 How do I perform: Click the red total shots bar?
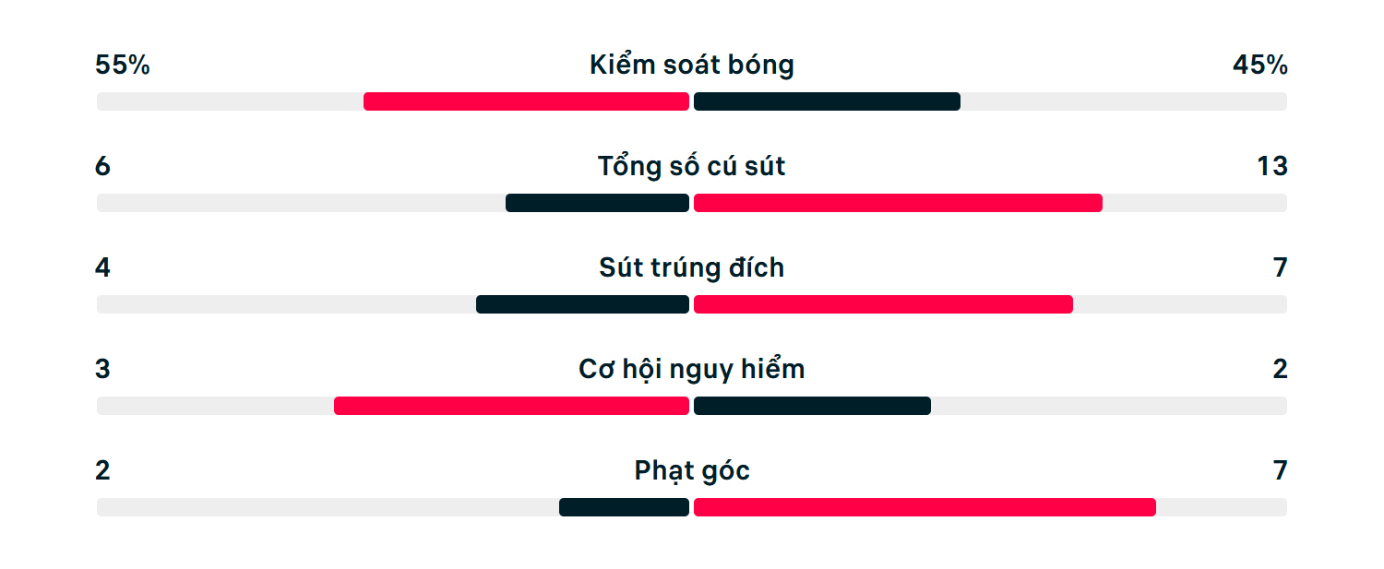pos(898,203)
